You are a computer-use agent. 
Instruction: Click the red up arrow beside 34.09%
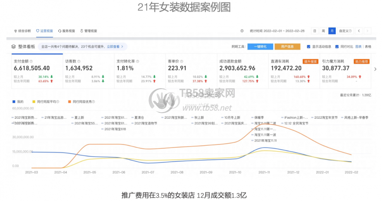pos(360,77)
